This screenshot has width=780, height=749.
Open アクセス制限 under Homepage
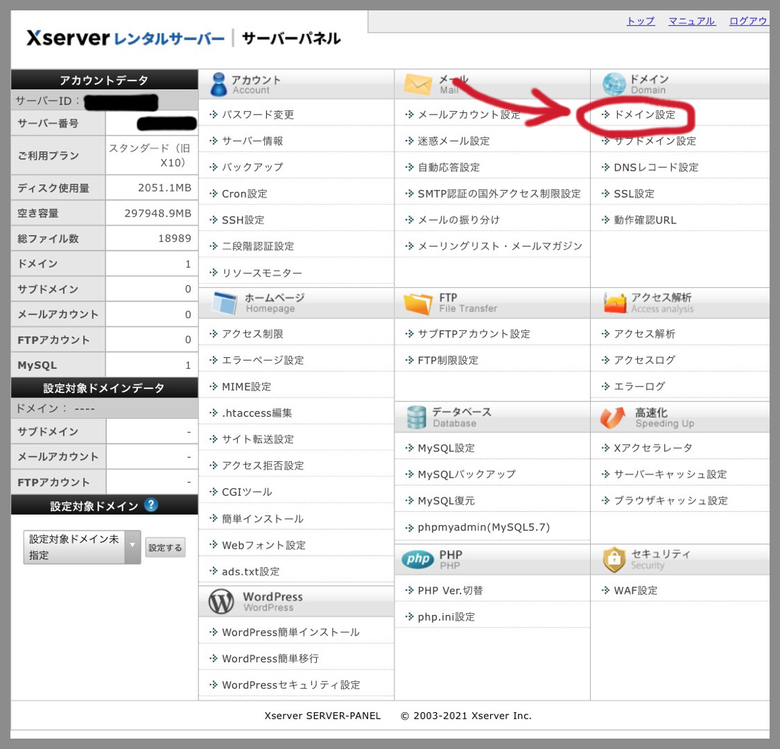(252, 334)
